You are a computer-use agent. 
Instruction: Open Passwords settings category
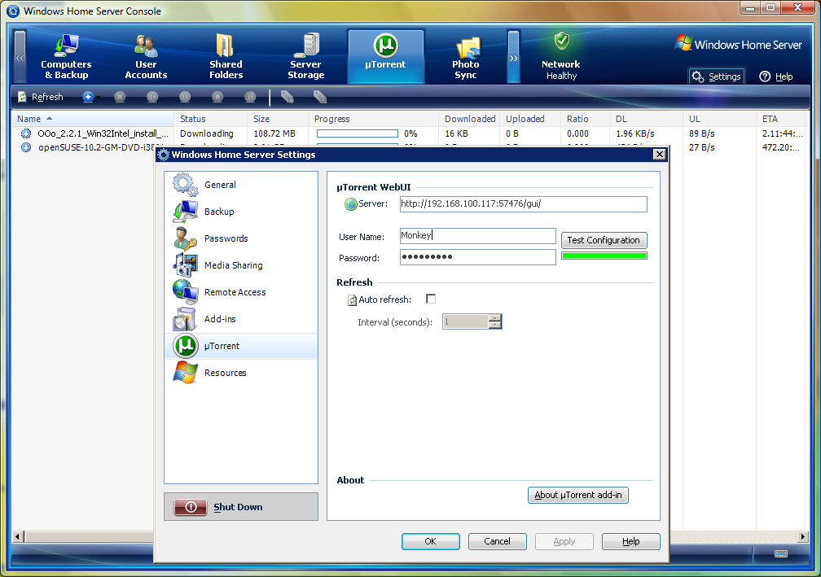[241, 238]
